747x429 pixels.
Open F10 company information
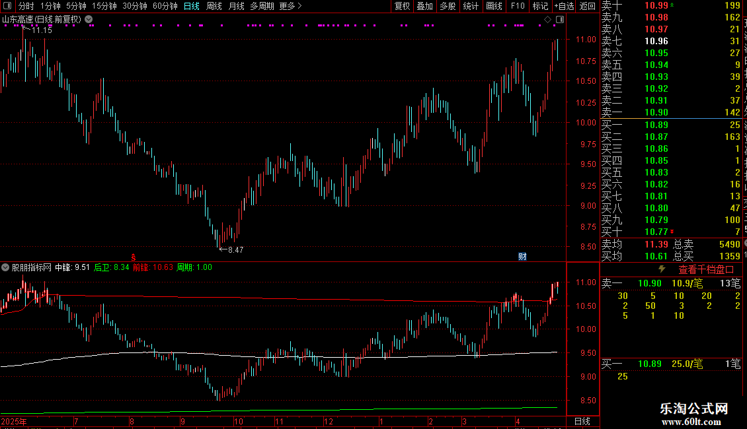[x=518, y=6]
